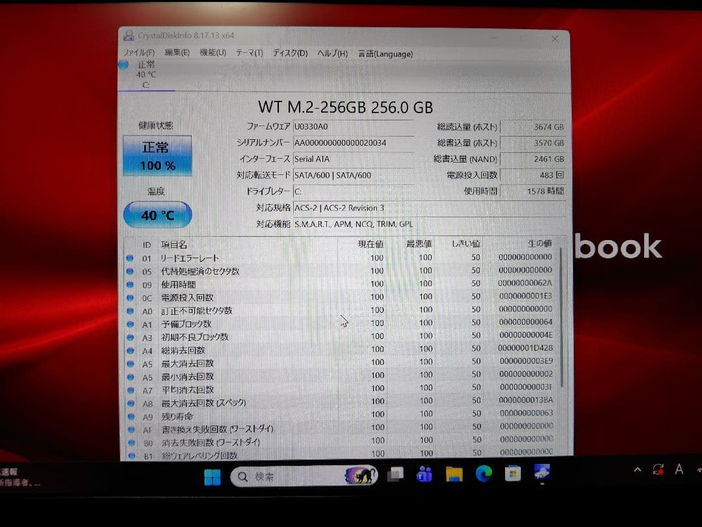This screenshot has width=702, height=527.
Task: Open the ファイル(F) menu
Action: click(x=139, y=53)
